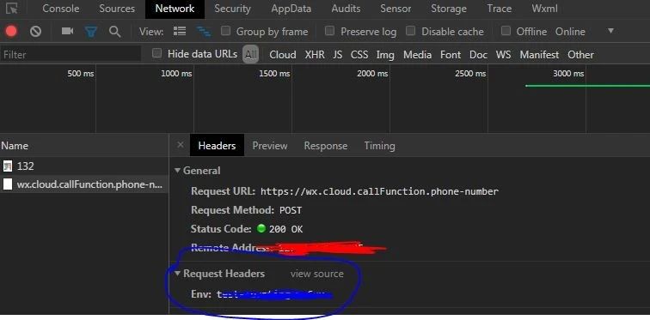This screenshot has width=650, height=320.
Task: Filter requests by JS
Action: pos(337,55)
